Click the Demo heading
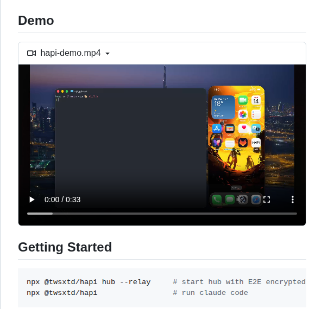The width and height of the screenshot is (309, 309). 36,21
